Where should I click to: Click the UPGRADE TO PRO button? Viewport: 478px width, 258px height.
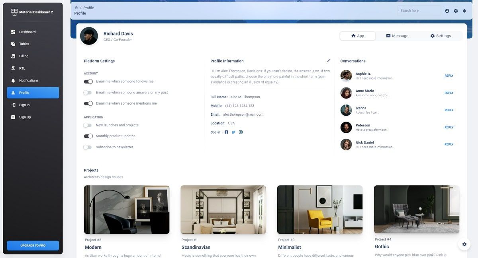(x=33, y=246)
